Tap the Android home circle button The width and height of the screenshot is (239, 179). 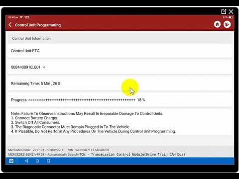[37, 161]
